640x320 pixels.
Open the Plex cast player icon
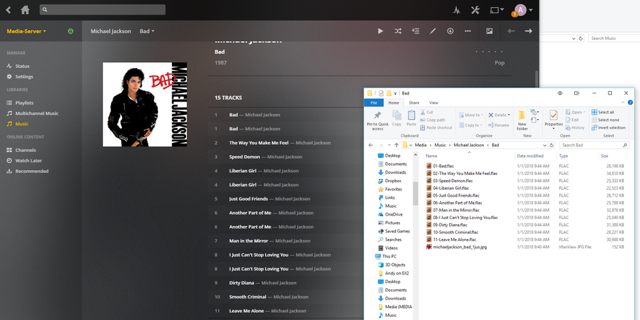point(497,10)
